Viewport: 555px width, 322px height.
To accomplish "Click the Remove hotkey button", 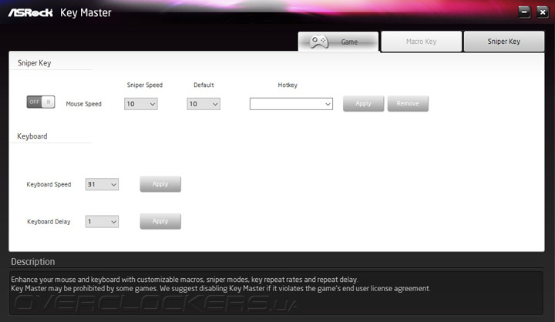I will pyautogui.click(x=408, y=104).
